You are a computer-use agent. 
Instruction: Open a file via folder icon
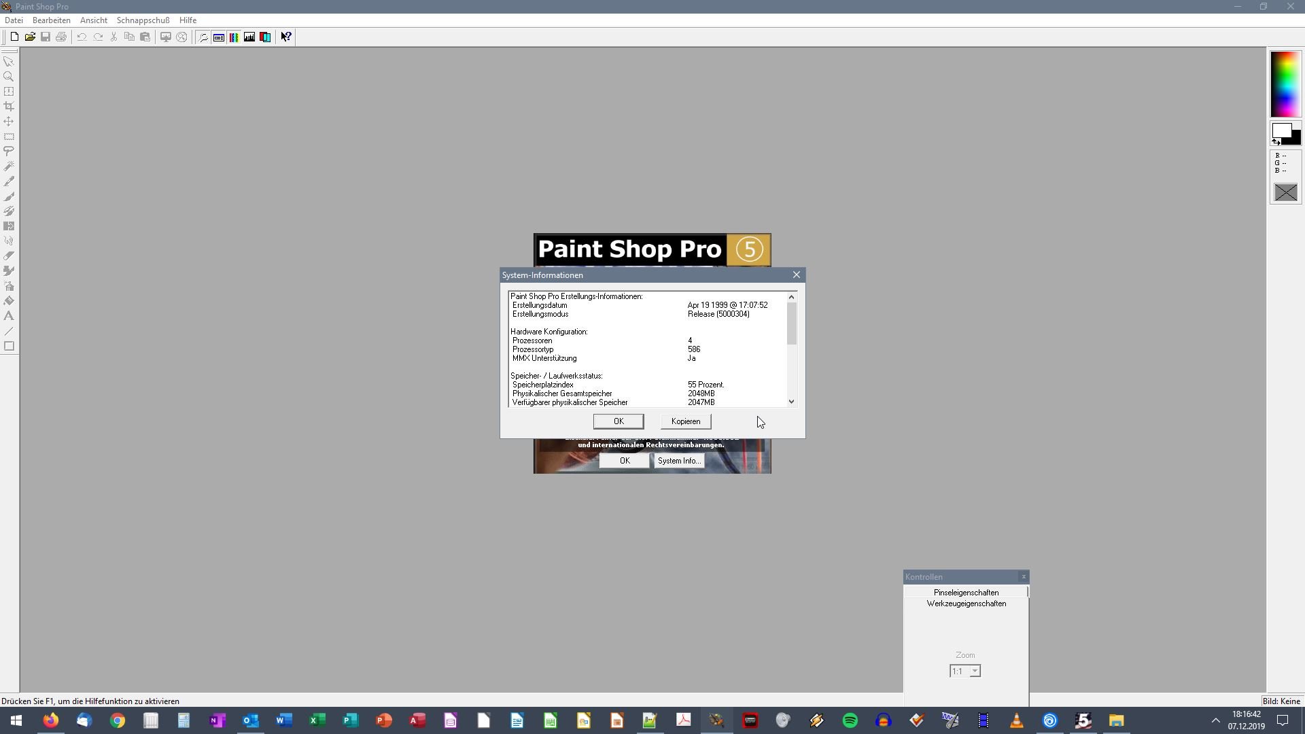point(30,37)
